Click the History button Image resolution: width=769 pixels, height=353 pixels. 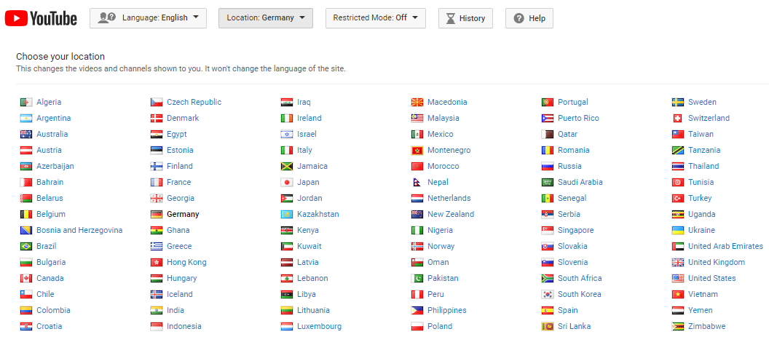(x=465, y=18)
